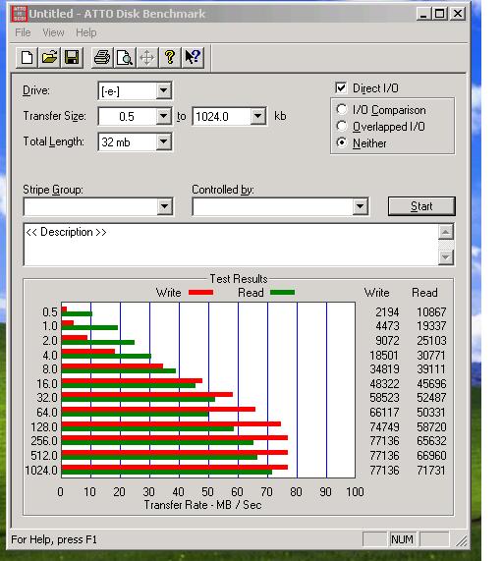Open a saved benchmark file

[x=49, y=57]
